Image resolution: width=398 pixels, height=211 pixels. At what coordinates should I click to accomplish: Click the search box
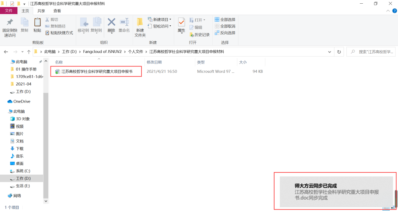(x=371, y=52)
